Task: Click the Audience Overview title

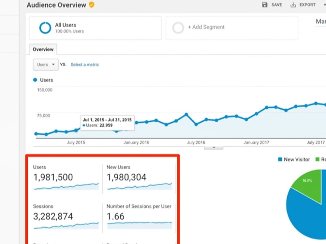Action: coord(56,5)
